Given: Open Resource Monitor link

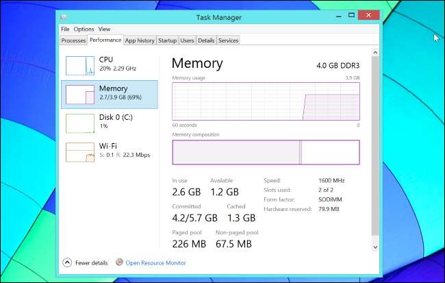Looking at the screenshot, I should (x=155, y=262).
